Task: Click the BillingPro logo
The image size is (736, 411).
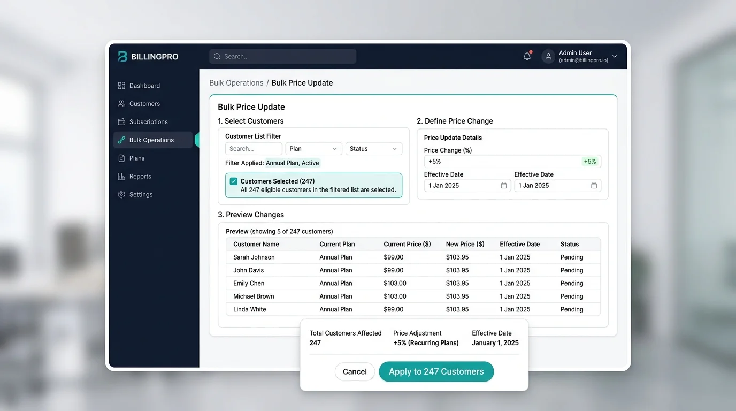Action: [122, 56]
